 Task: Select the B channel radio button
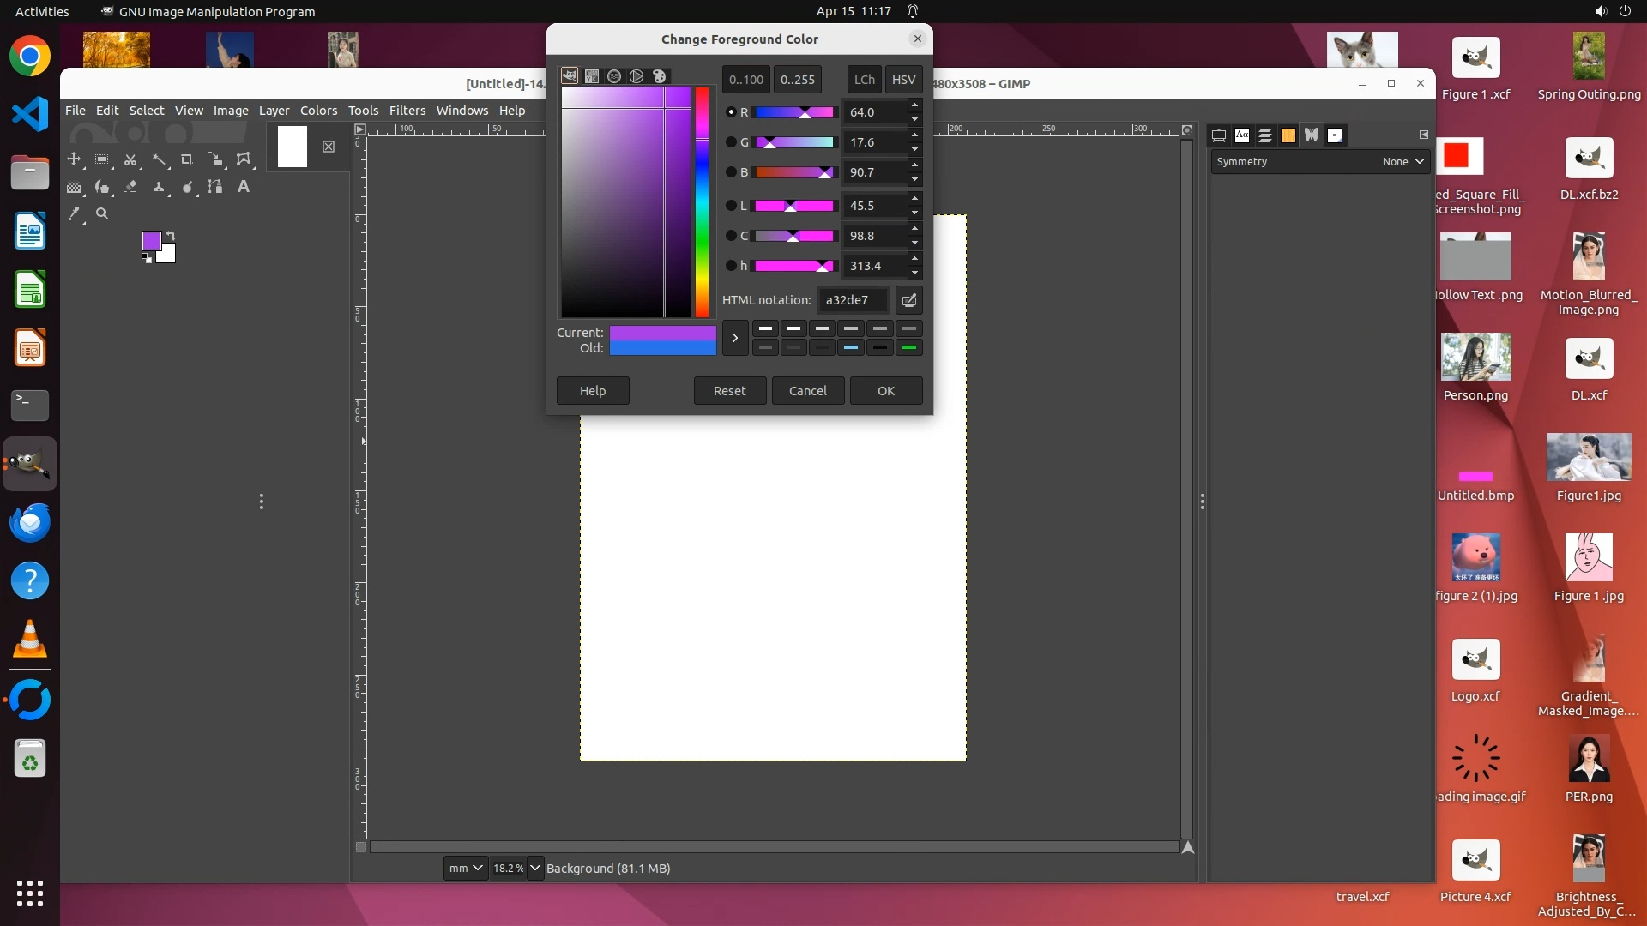731,172
